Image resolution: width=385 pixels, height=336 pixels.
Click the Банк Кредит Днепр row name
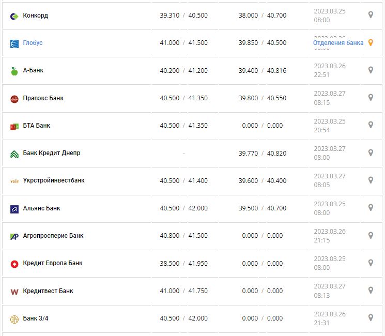point(52,153)
